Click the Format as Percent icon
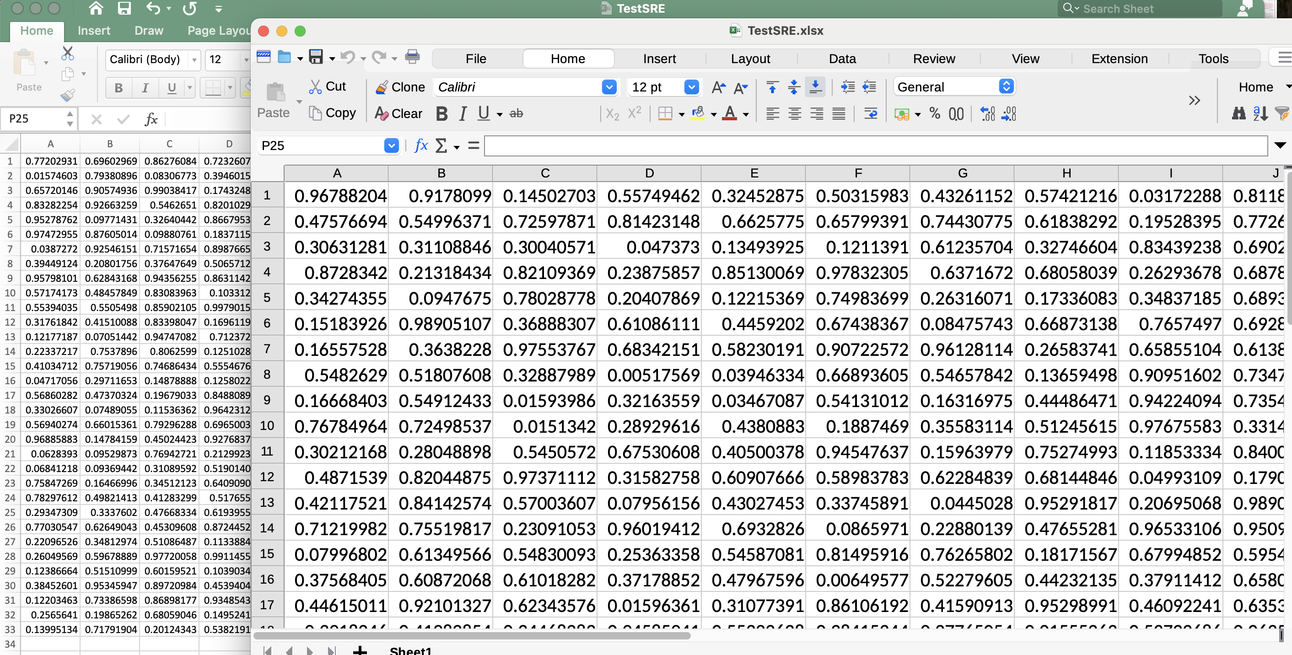The width and height of the screenshot is (1292, 655). (x=934, y=114)
